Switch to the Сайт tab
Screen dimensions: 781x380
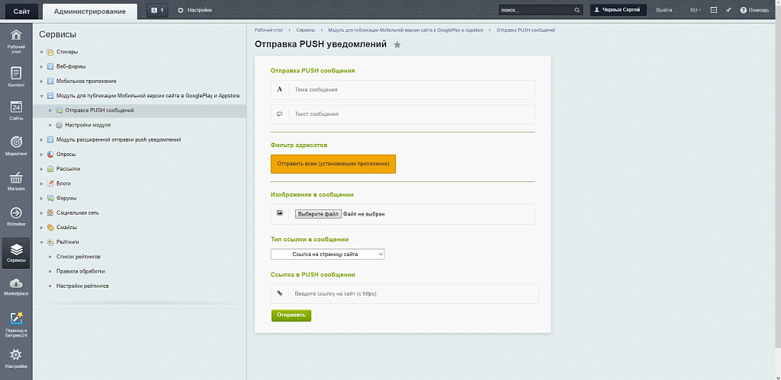point(21,11)
